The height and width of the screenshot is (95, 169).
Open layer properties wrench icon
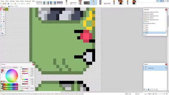click(x=157, y=89)
